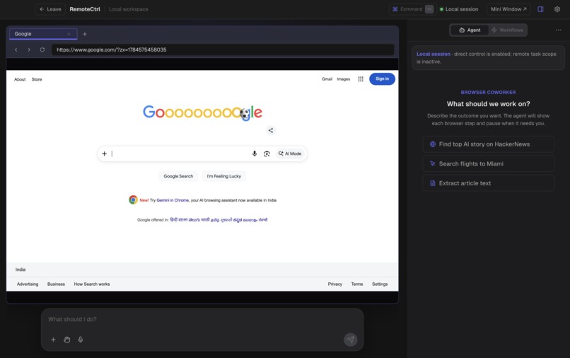Image resolution: width=570 pixels, height=358 pixels.
Task: Click the microphone icon in prompt box
Action: point(81,340)
